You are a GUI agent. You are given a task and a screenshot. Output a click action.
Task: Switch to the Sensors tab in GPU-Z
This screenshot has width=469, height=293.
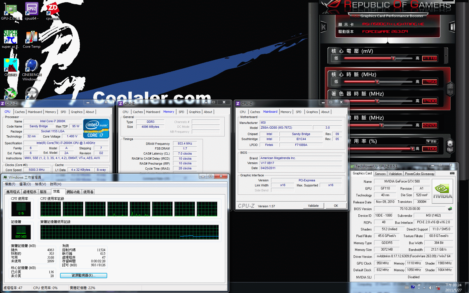click(x=380, y=174)
